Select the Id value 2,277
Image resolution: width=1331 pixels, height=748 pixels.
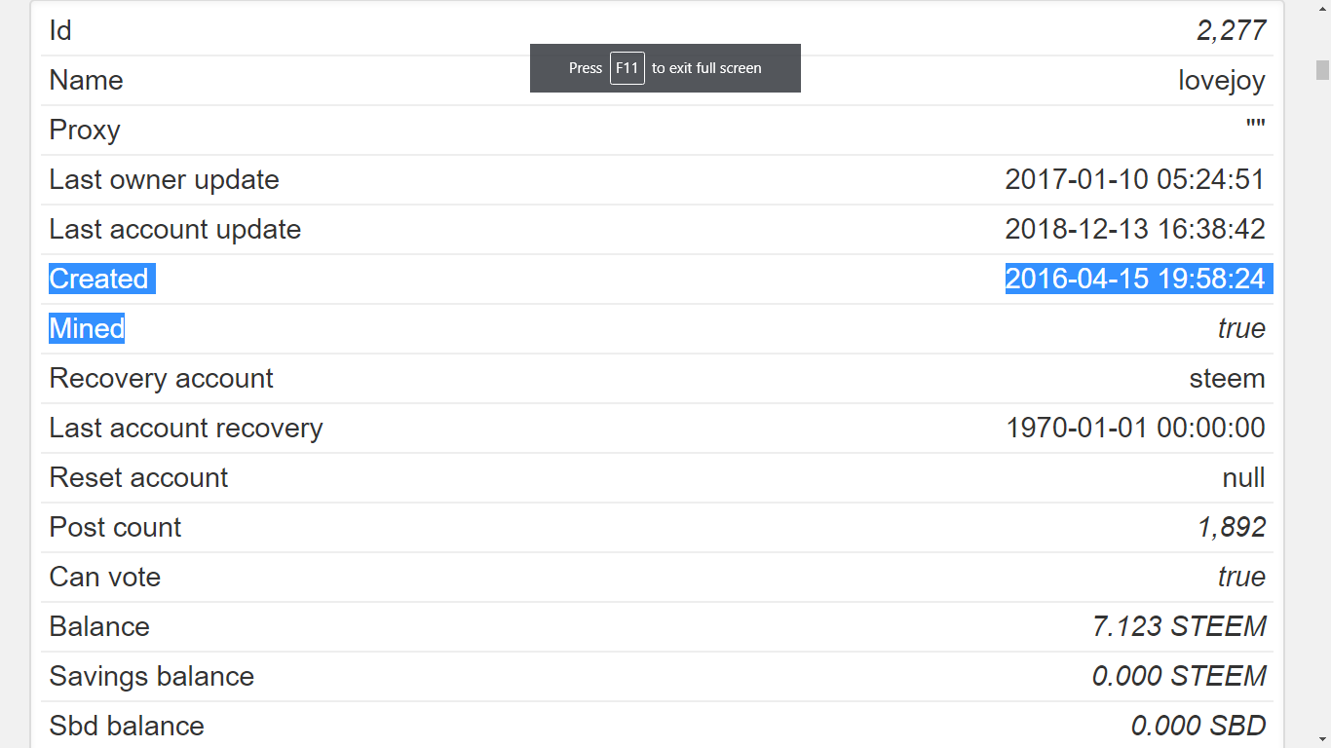point(1232,30)
